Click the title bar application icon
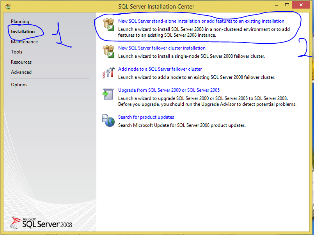 tap(8, 6)
